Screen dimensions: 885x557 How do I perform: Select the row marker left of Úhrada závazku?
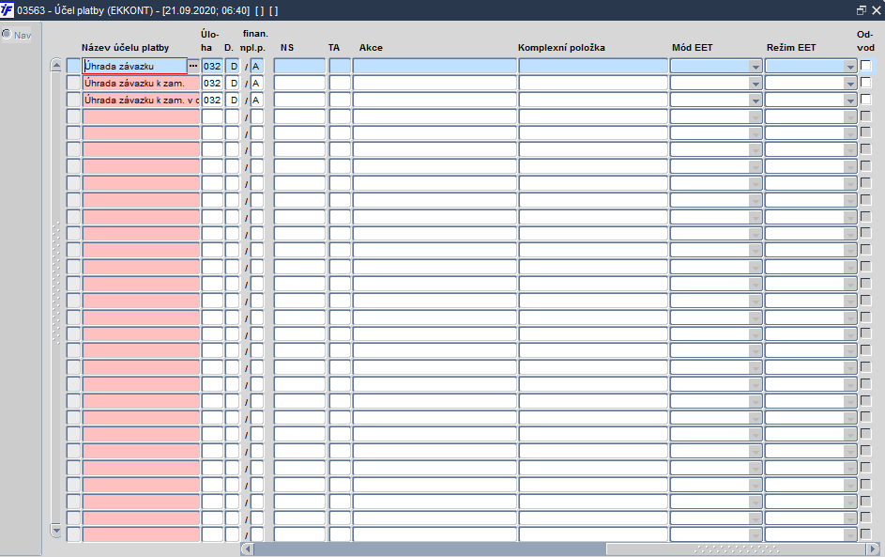click(73, 66)
